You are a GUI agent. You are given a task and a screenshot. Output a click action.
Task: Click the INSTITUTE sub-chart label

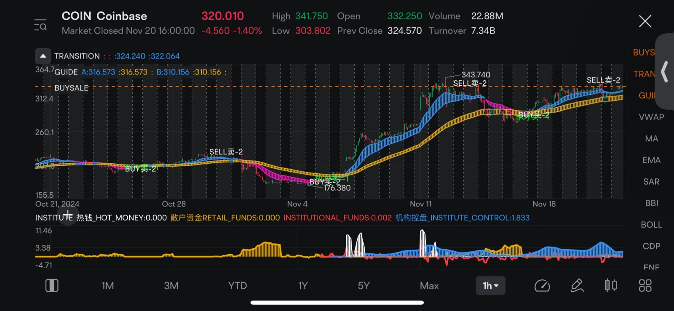(54, 218)
